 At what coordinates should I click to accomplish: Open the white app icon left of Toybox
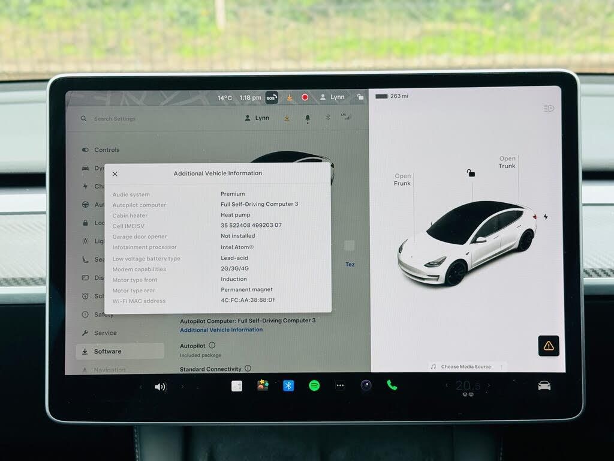pos(236,386)
